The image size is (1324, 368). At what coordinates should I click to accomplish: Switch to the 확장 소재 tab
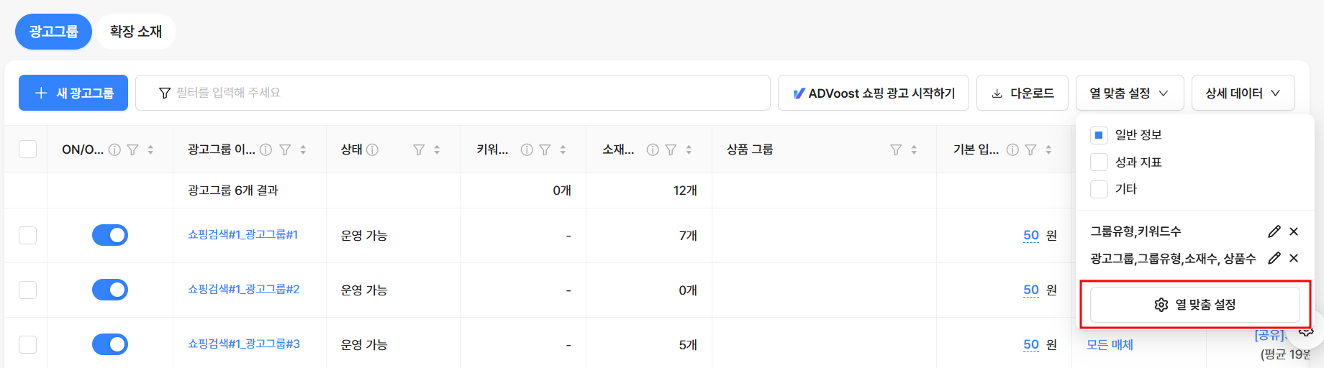pos(136,32)
